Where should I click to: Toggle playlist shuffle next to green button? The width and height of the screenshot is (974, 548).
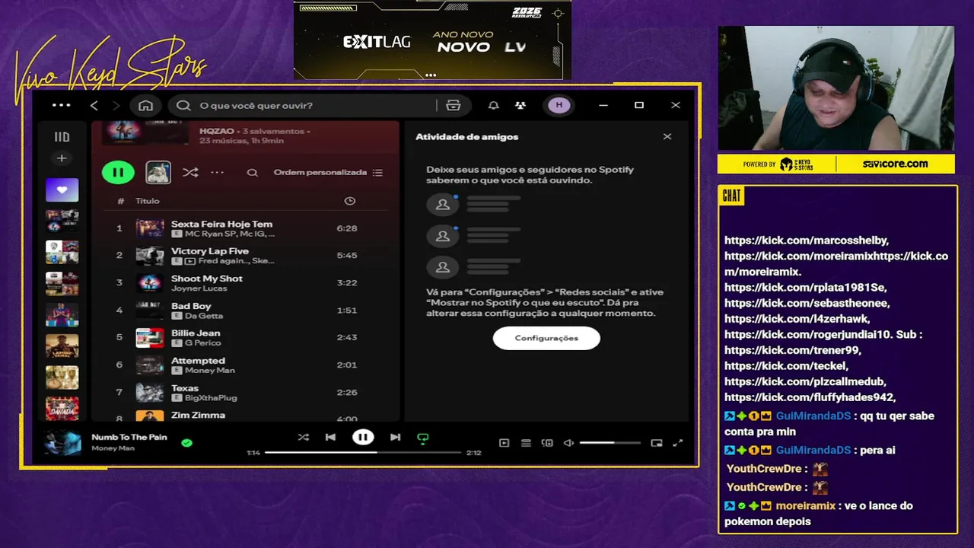(x=190, y=173)
